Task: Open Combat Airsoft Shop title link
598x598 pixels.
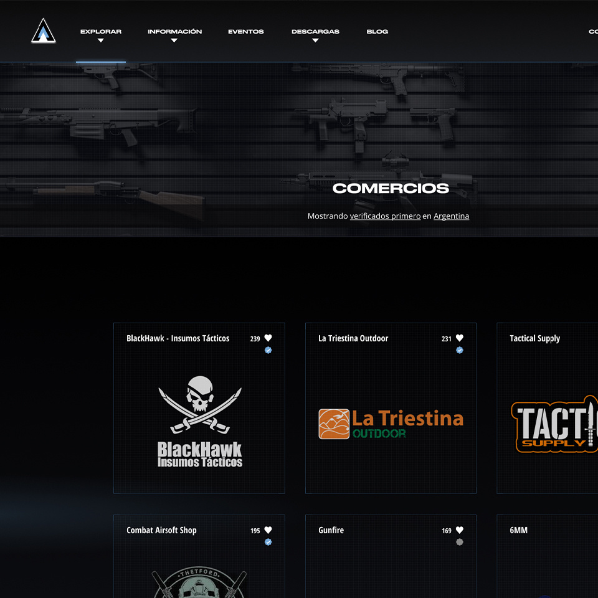Action: pos(162,531)
